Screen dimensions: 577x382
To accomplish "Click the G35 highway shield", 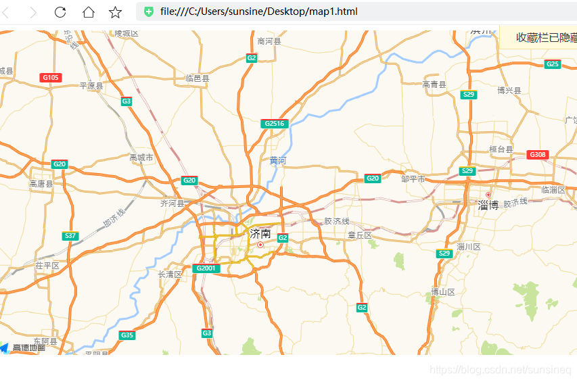I will [127, 335].
